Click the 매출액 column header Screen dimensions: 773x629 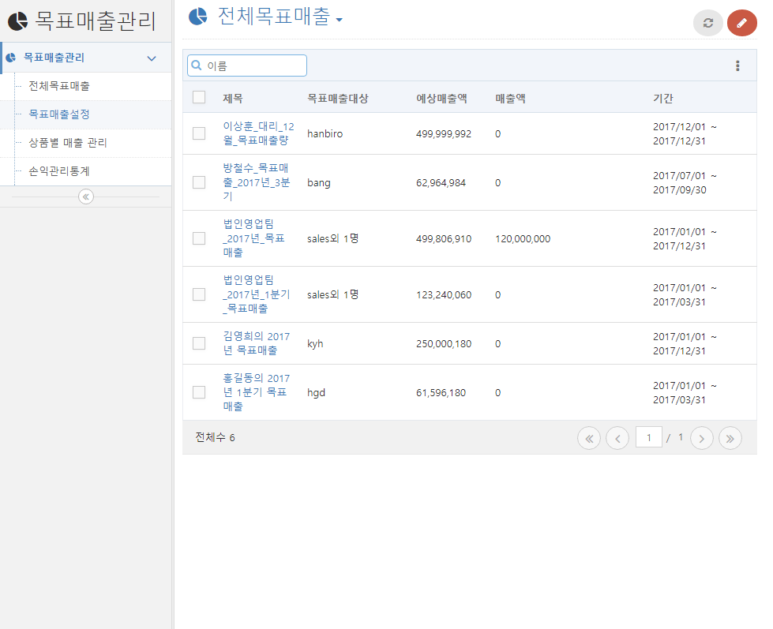510,98
